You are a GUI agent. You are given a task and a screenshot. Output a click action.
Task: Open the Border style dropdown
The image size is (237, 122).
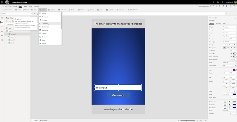[225, 94]
